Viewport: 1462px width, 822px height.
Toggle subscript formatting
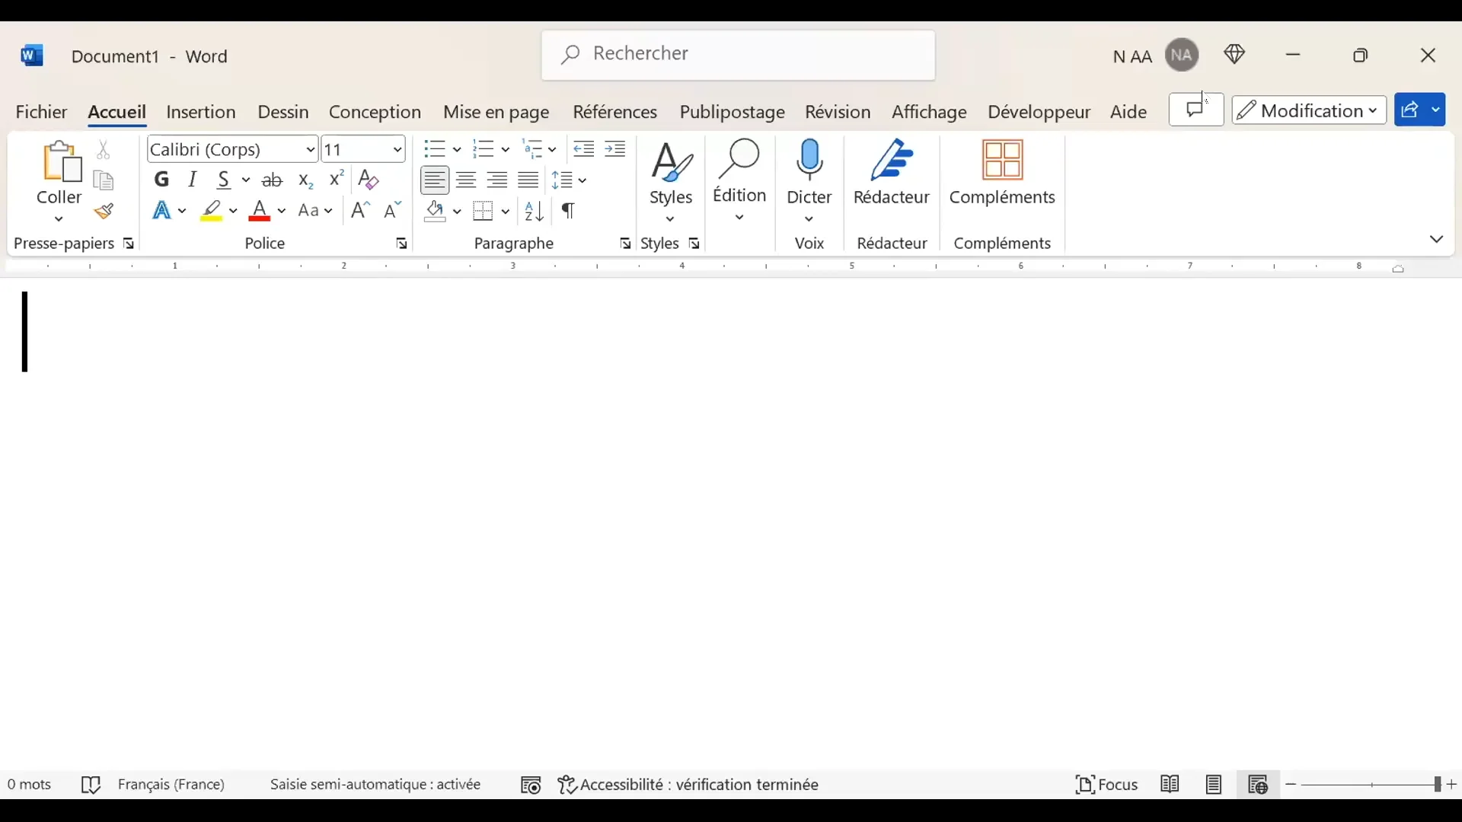pos(307,180)
